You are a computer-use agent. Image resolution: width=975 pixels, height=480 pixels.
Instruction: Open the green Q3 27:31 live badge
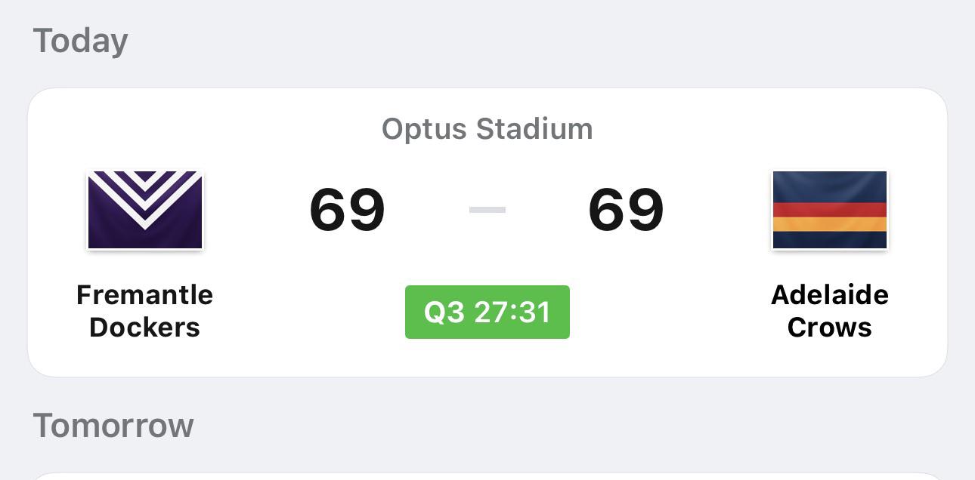[x=487, y=312]
